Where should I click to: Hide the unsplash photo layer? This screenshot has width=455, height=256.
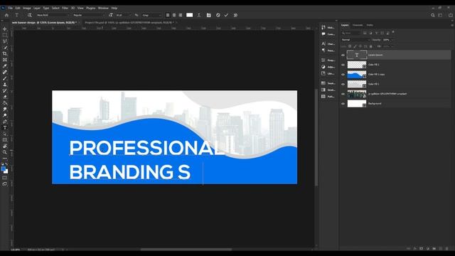point(343,94)
